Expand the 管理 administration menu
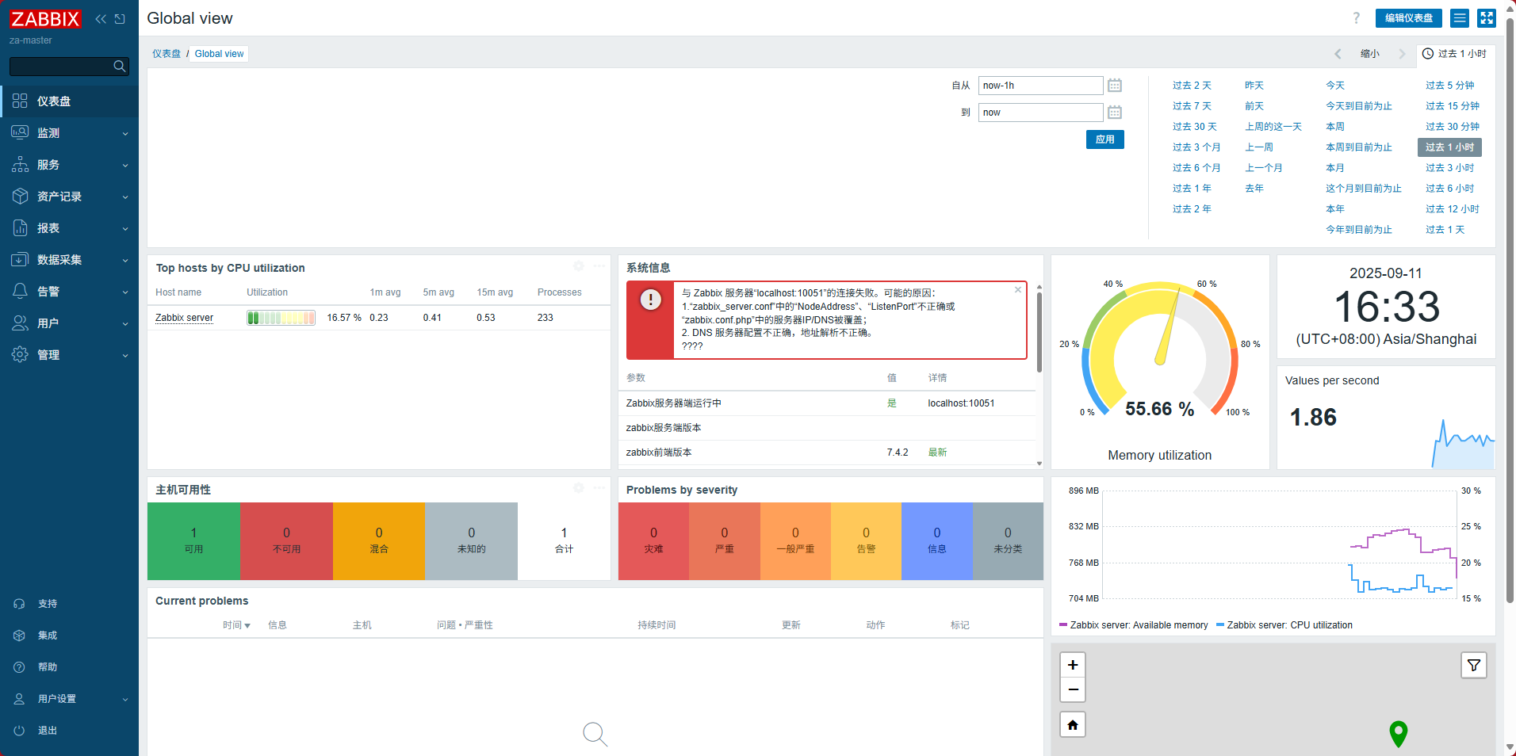The image size is (1516, 756). tap(69, 355)
